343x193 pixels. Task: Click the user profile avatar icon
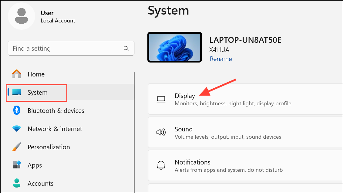point(22,16)
